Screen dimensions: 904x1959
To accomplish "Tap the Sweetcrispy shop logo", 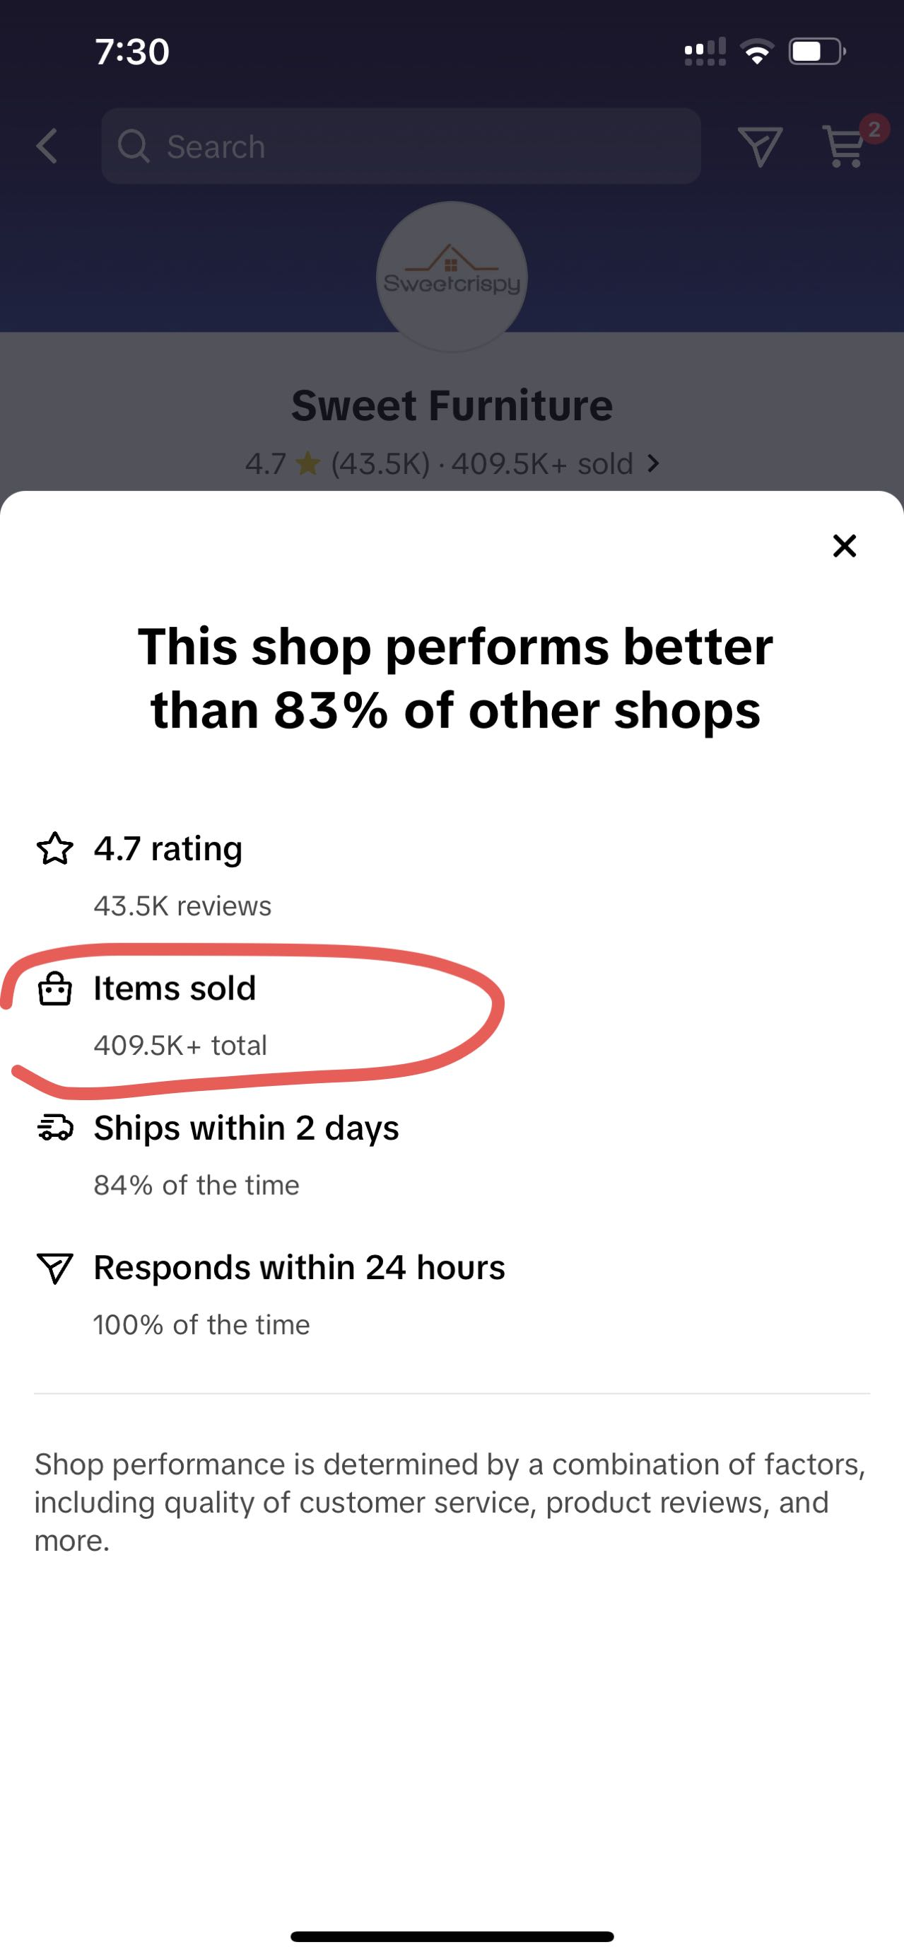I will pyautogui.click(x=451, y=276).
